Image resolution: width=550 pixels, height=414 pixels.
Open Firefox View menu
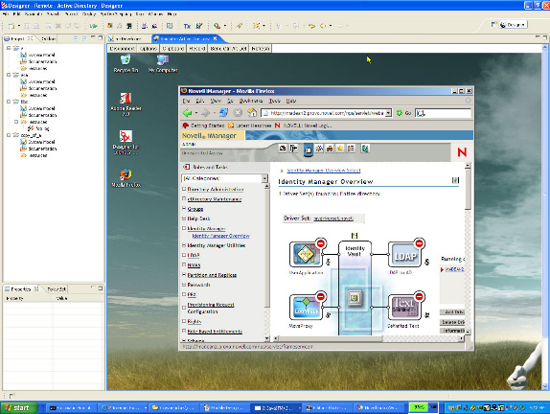(216, 101)
